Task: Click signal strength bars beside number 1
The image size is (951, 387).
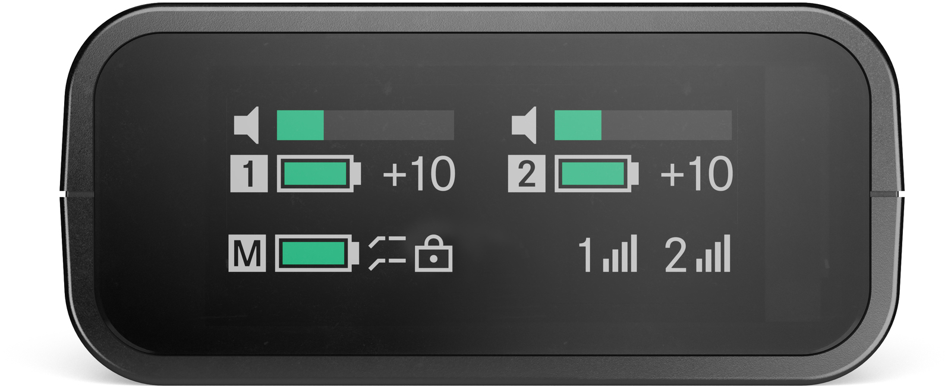Action: click(x=620, y=253)
